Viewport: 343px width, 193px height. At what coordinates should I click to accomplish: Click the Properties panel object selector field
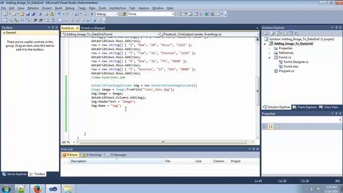301,120
